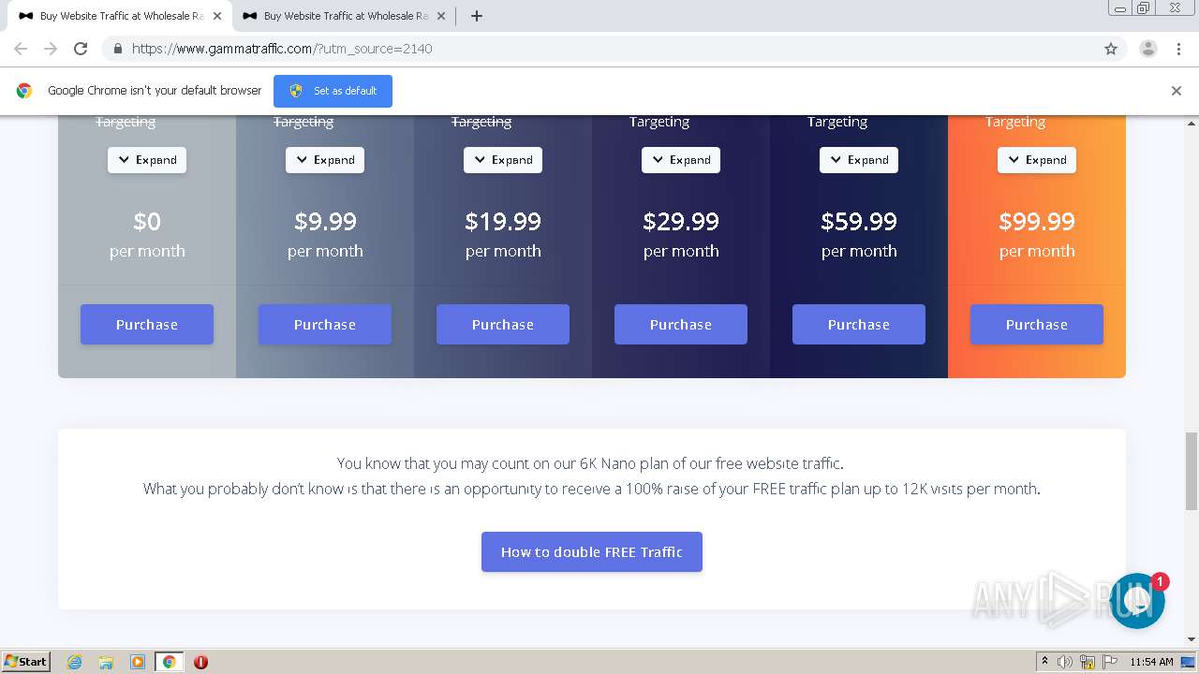The width and height of the screenshot is (1199, 674).
Task: Click the $0 price text
Action: click(147, 222)
